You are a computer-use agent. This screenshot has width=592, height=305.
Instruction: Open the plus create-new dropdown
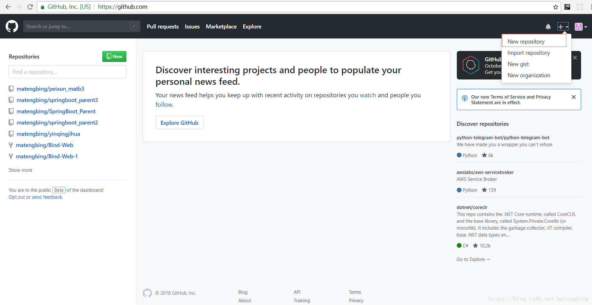pyautogui.click(x=563, y=27)
